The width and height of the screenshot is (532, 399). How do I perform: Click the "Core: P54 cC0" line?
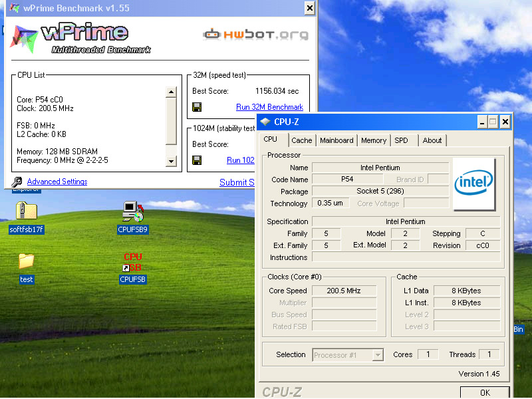click(40, 100)
